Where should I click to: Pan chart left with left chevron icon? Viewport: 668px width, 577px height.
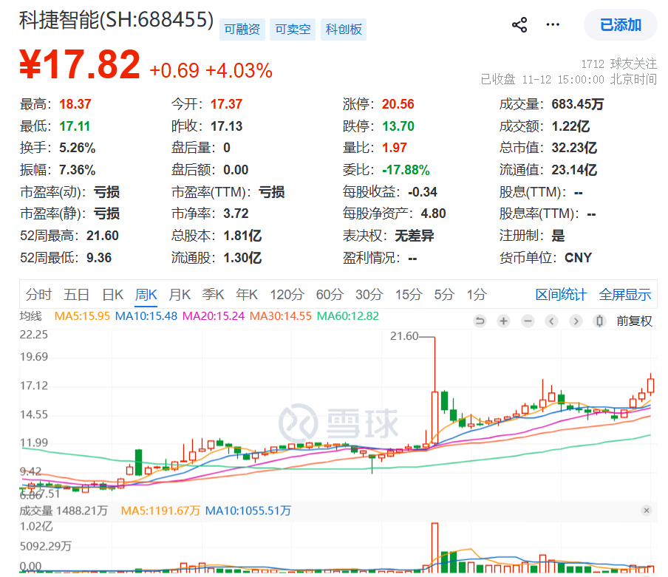552,321
